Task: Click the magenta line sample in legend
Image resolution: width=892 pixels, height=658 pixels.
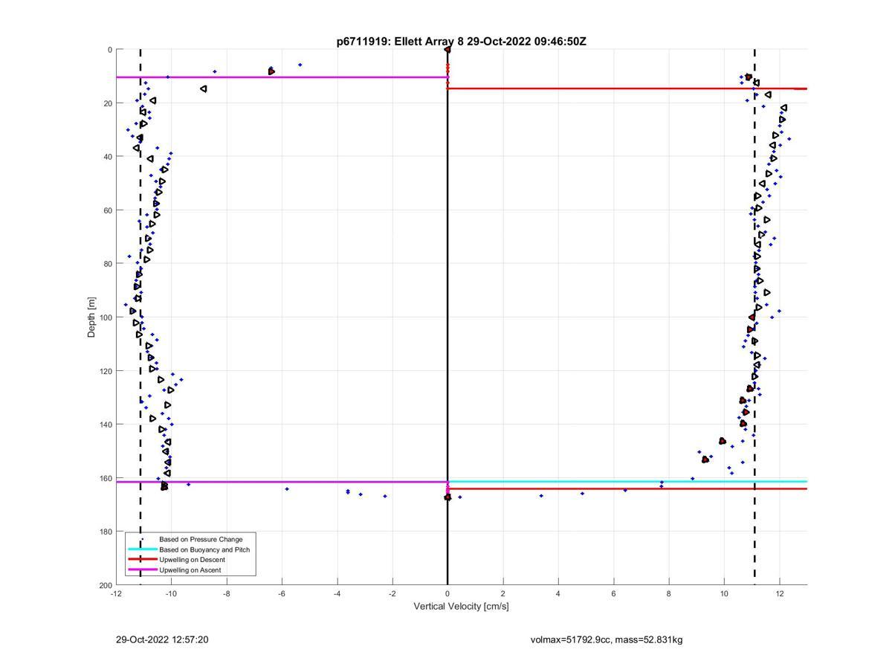Action: click(x=142, y=570)
